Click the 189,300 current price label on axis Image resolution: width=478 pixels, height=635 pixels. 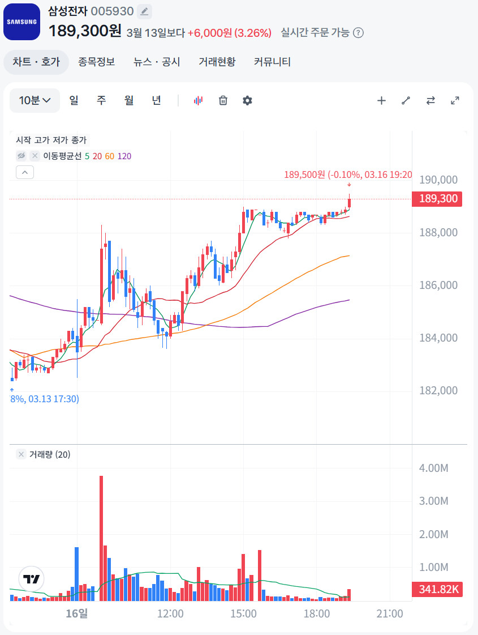pos(438,199)
